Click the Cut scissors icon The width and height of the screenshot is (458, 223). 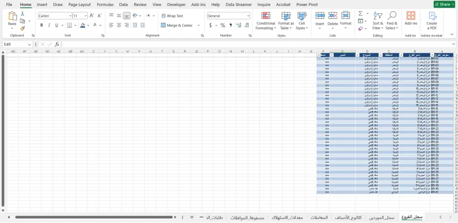click(22, 14)
